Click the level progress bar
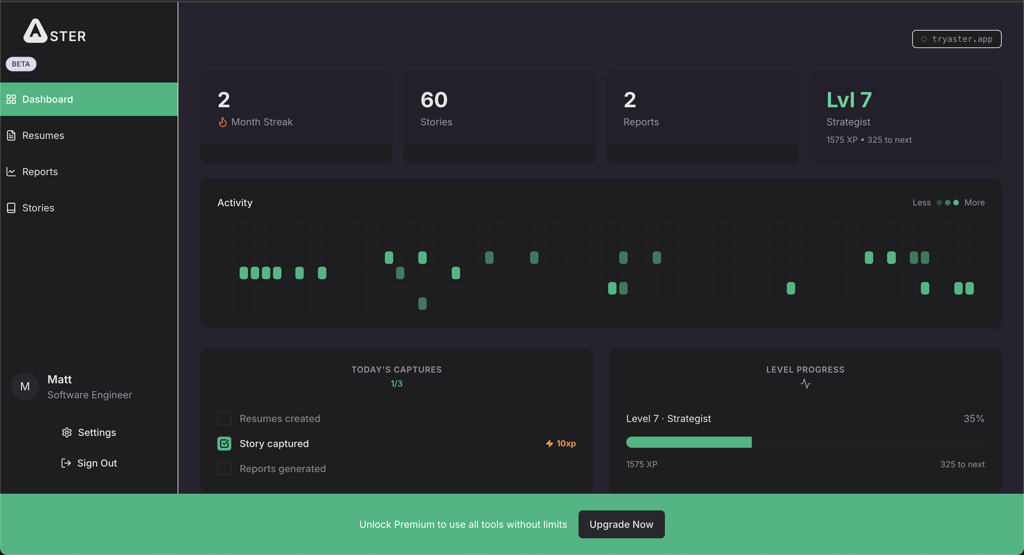The image size is (1024, 555). click(805, 442)
